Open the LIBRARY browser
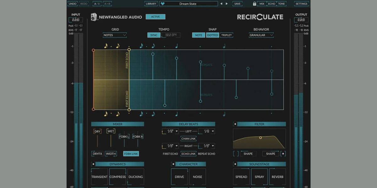The image size is (377, 188). [151, 3]
